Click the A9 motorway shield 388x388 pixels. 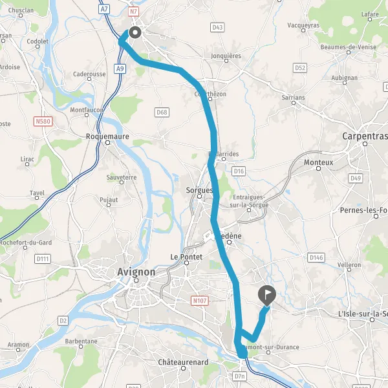pos(120,69)
